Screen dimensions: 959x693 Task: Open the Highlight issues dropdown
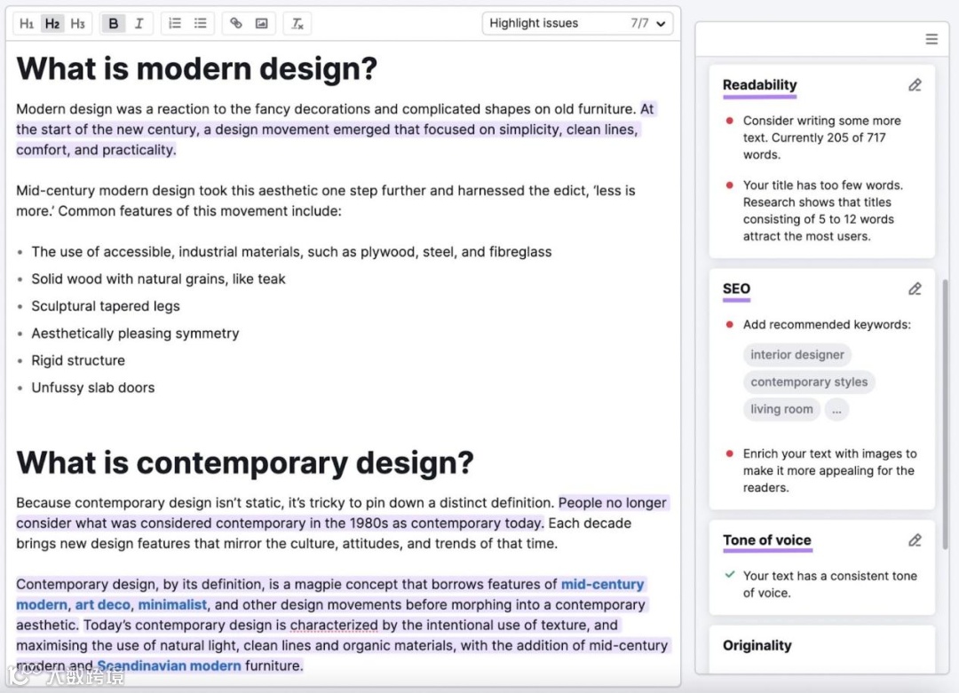[577, 23]
